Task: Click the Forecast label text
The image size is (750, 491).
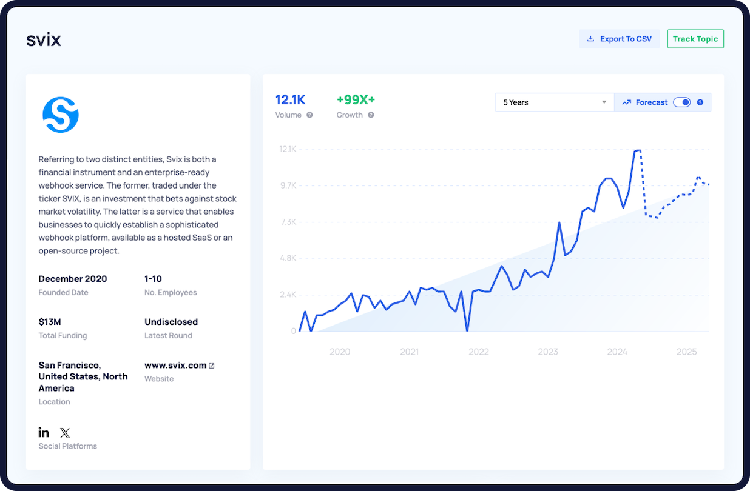Action: (x=652, y=102)
